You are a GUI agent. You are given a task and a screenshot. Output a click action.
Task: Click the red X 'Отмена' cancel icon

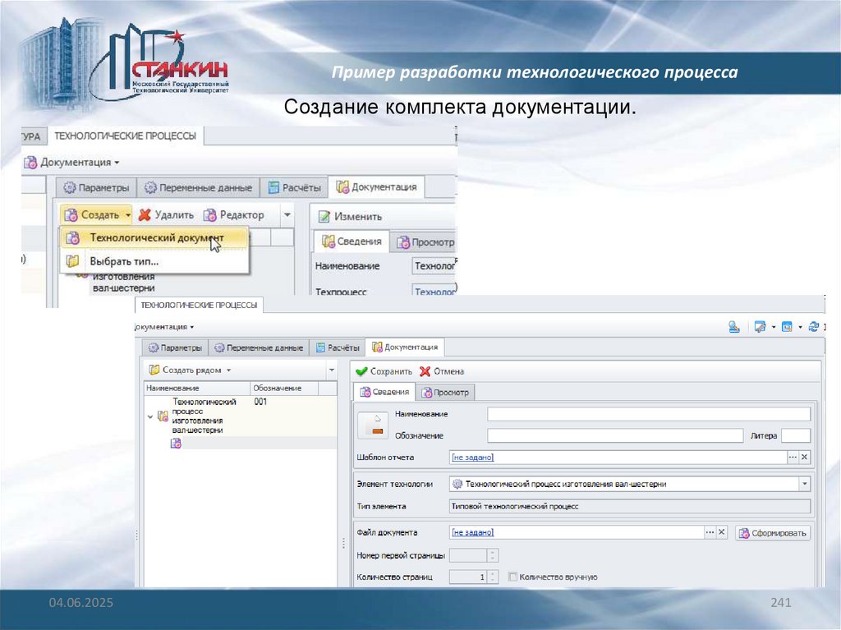[x=425, y=371]
